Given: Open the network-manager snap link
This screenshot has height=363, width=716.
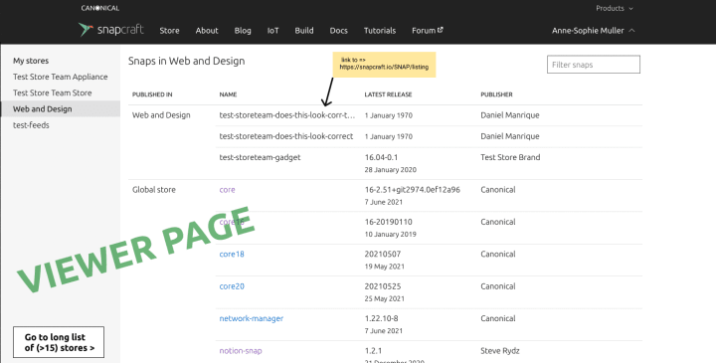Looking at the screenshot, I should pyautogui.click(x=252, y=318).
